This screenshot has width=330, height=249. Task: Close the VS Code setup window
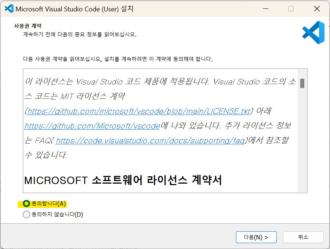coord(317,9)
